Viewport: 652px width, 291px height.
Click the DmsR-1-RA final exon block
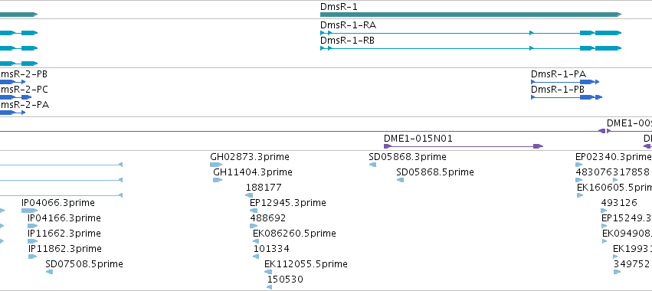608,33
